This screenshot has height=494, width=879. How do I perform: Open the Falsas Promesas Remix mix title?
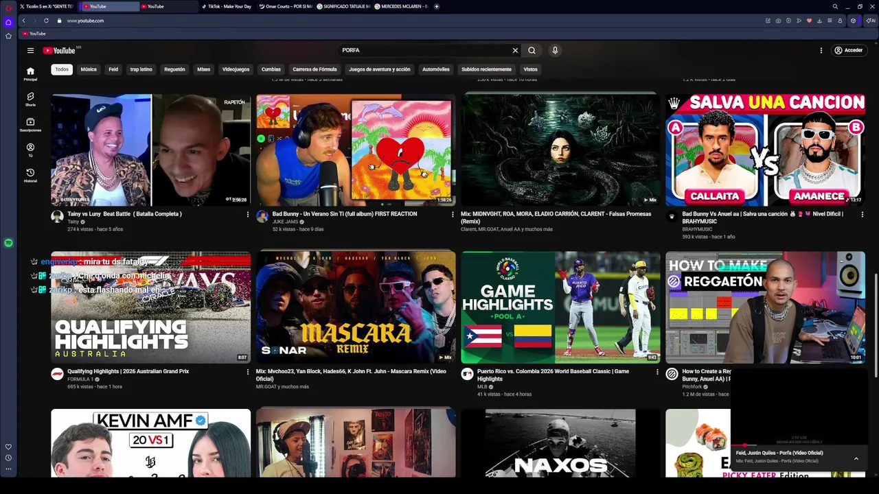(x=556, y=217)
